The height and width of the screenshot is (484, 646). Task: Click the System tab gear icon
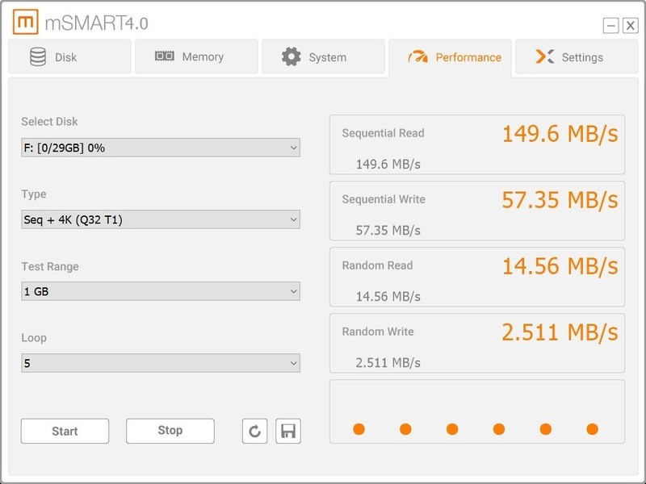[x=292, y=56]
